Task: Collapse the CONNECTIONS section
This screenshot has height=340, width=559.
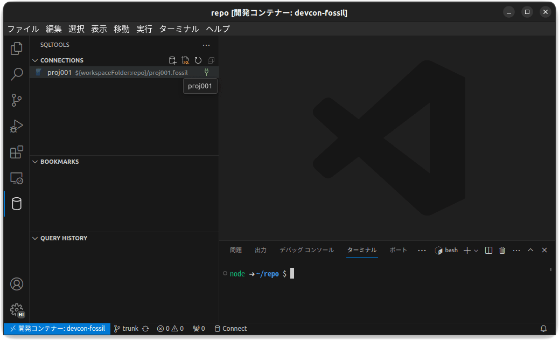Action: (x=35, y=60)
